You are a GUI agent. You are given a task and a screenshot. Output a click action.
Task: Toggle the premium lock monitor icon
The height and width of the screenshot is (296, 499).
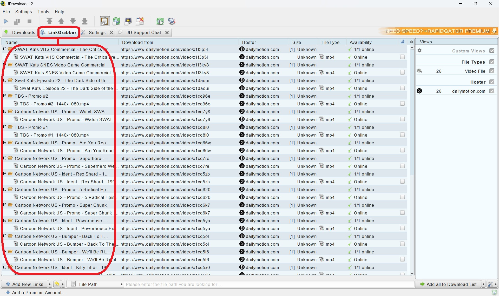[128, 21]
